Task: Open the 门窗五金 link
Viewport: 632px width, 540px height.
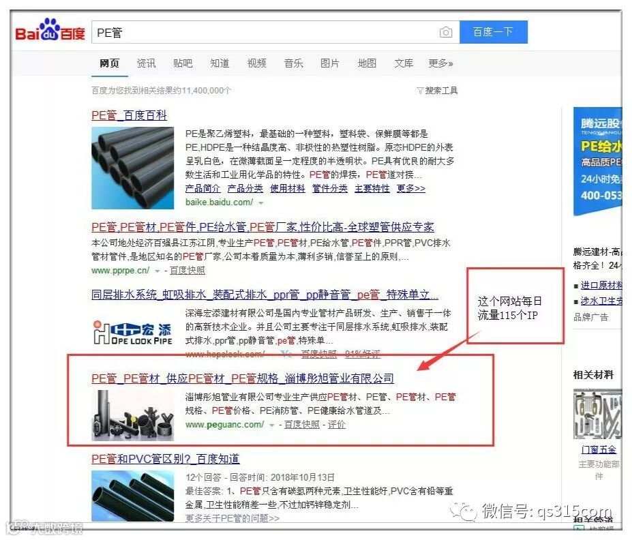Action: coord(599,450)
